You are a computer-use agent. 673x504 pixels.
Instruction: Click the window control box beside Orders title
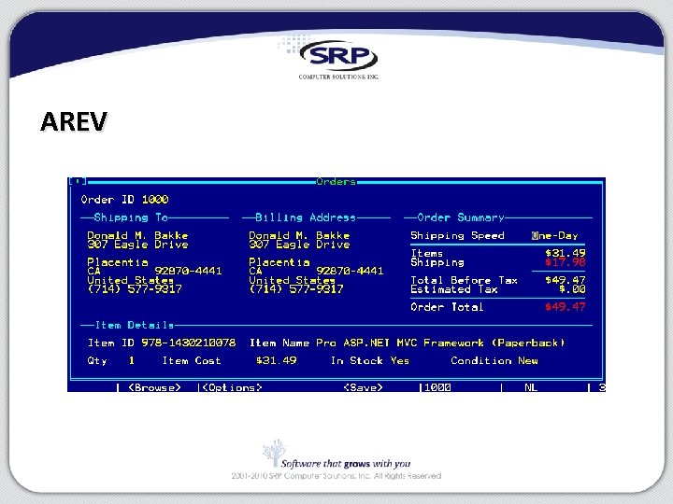tap(78, 181)
